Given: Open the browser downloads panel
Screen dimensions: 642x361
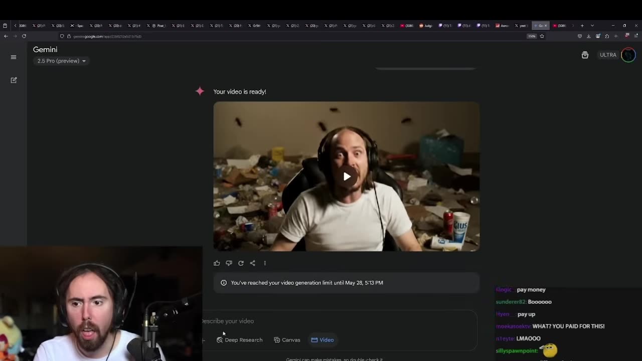Looking at the screenshot, I should pos(589,36).
